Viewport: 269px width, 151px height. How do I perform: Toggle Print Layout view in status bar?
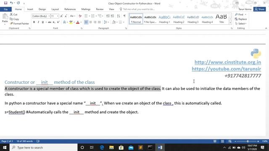point(222,141)
